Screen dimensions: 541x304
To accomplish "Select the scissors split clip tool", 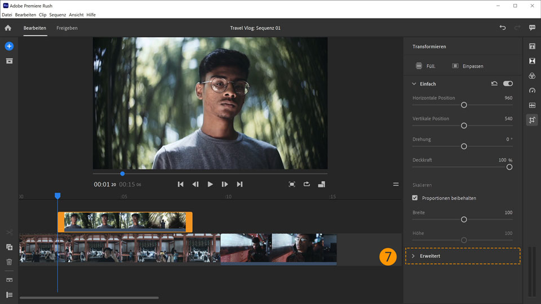I will tap(10, 233).
